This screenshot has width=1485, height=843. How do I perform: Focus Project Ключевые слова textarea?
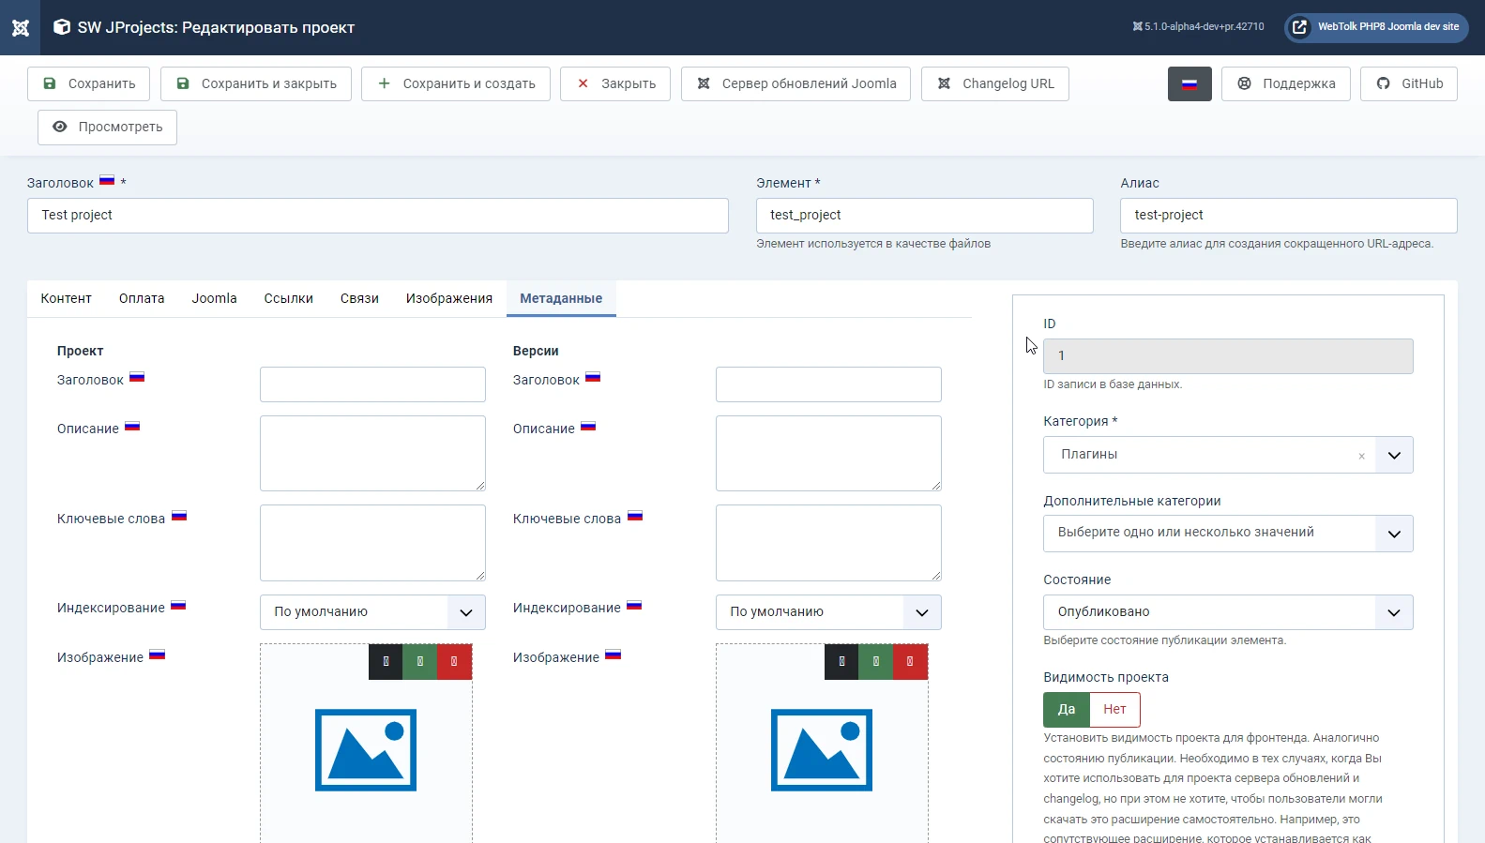tap(372, 543)
